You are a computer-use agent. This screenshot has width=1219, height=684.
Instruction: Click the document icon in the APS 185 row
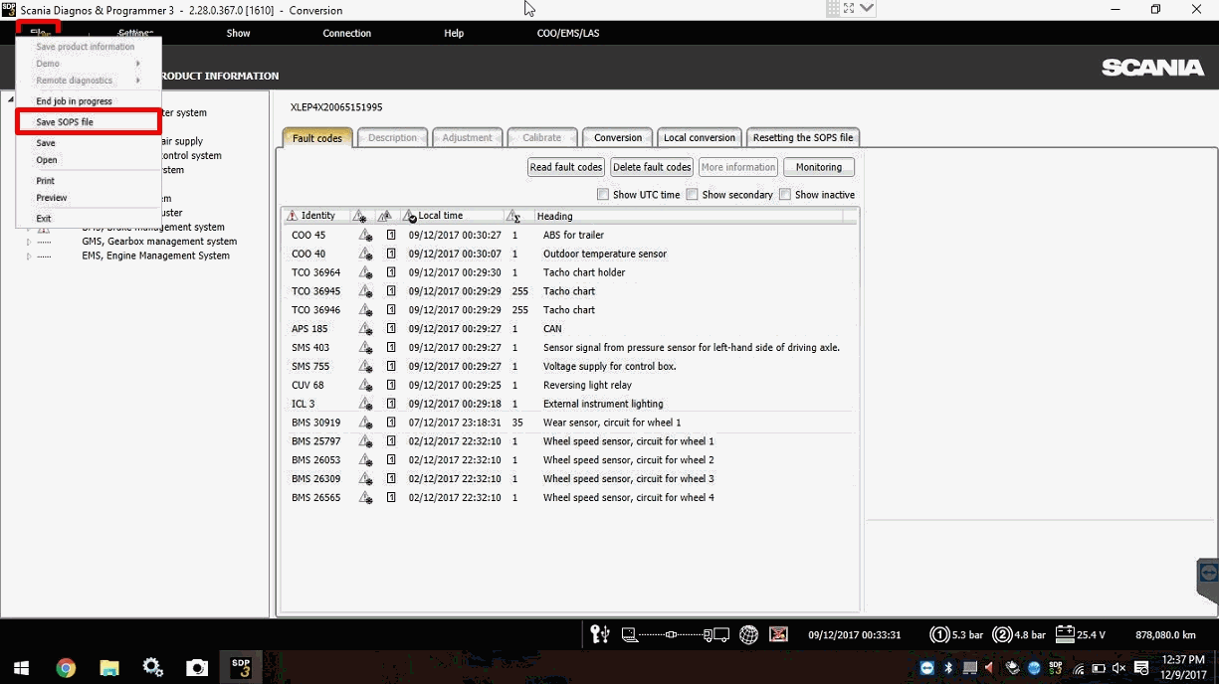click(x=391, y=329)
